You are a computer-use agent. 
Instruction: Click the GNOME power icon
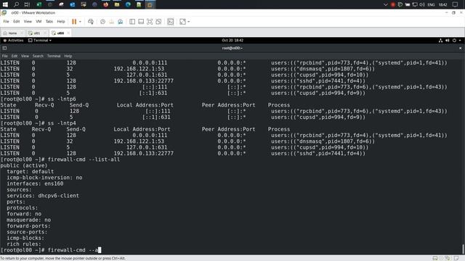coord(454,41)
